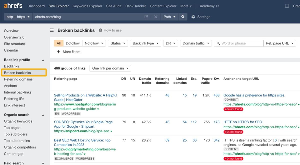Open the Academy external link
The image size is (300, 165).
(x=209, y=6)
